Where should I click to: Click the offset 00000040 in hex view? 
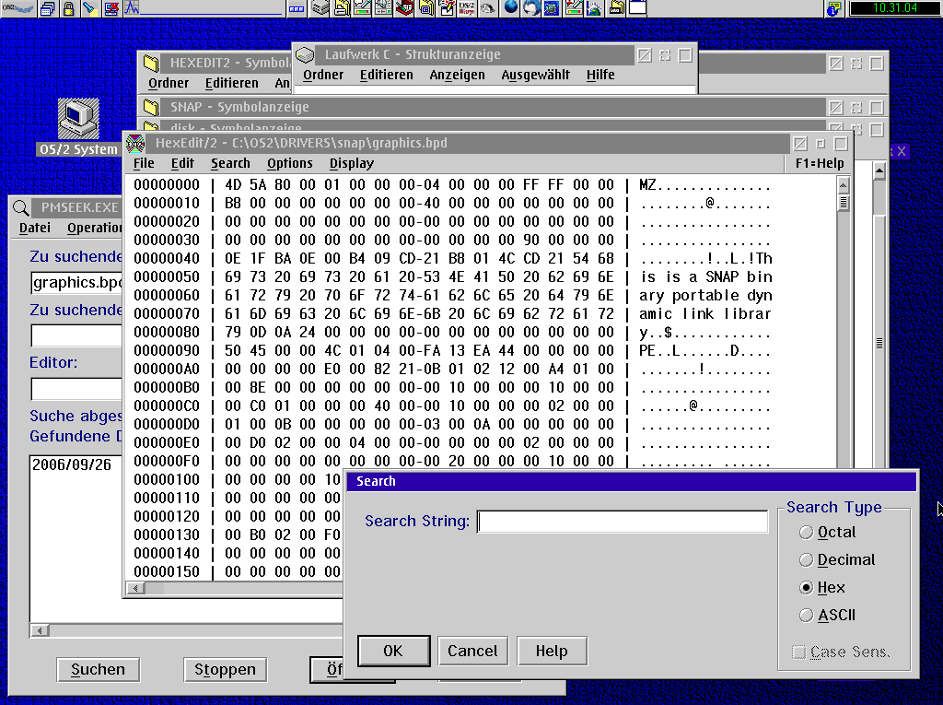click(167, 259)
